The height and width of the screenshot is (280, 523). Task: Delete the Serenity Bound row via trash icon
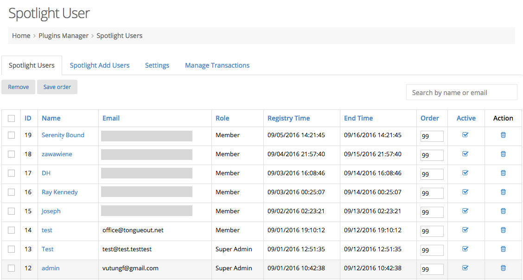[x=504, y=135]
